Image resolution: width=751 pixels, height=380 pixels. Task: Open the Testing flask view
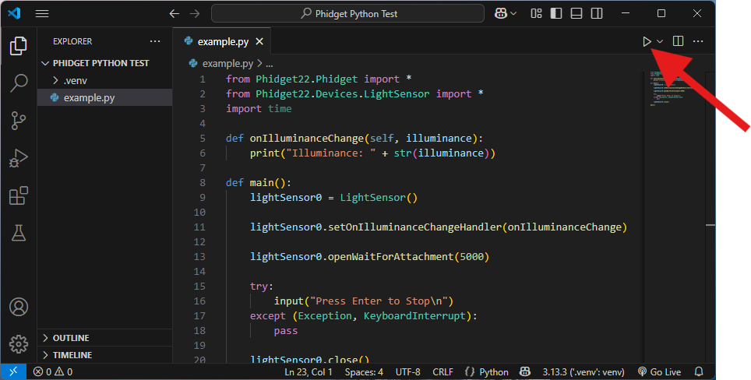(18, 233)
